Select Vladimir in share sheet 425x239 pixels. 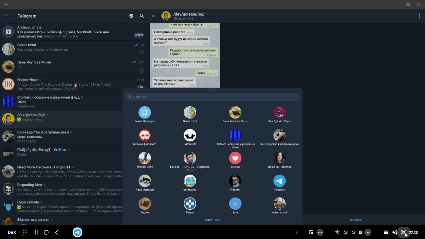pyautogui.click(x=235, y=183)
